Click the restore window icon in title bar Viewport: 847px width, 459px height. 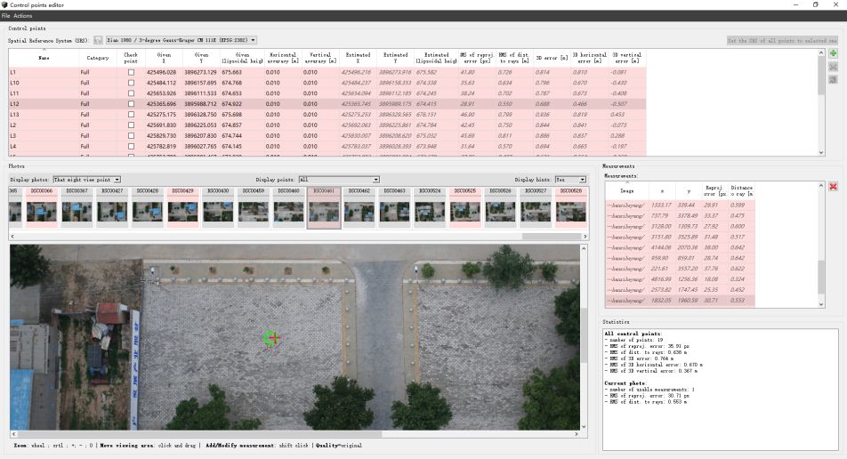[816, 4]
